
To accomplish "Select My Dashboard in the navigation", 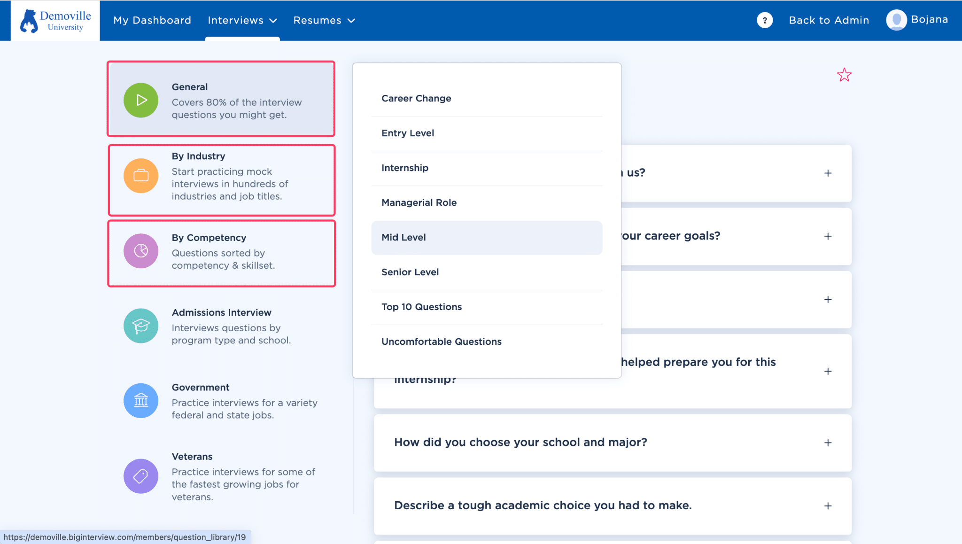I will tap(152, 20).
